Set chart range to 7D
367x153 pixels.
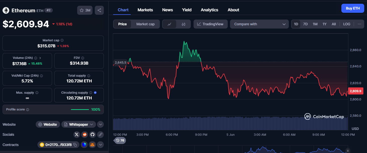[305, 24]
